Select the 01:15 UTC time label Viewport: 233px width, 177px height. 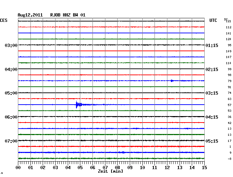tap(212, 45)
